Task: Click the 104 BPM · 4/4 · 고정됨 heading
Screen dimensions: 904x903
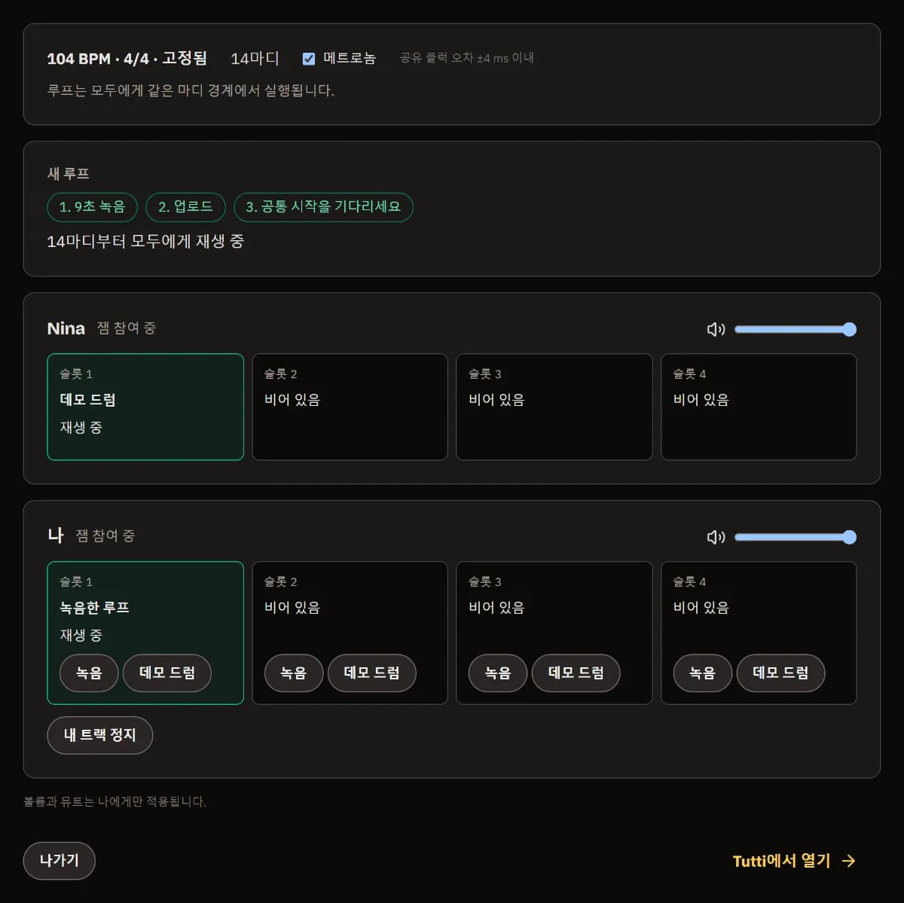Action: tap(127, 59)
